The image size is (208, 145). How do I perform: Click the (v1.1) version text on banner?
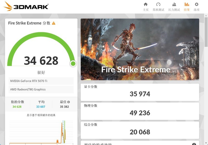pyautogui.click(x=175, y=71)
